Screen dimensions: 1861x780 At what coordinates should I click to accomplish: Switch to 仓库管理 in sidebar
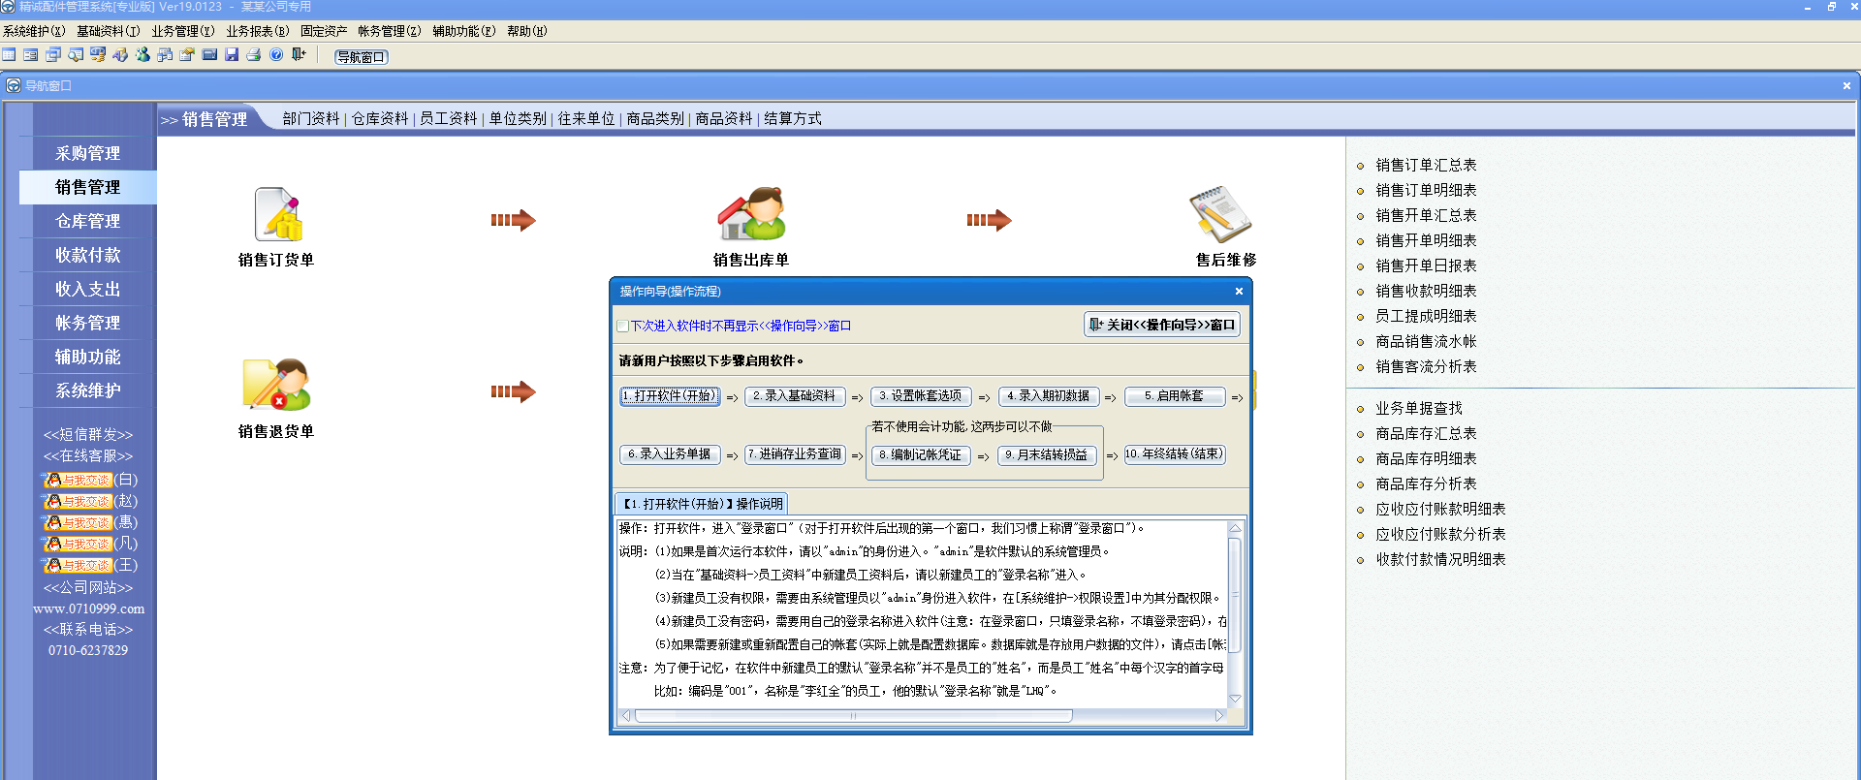pyautogui.click(x=88, y=221)
